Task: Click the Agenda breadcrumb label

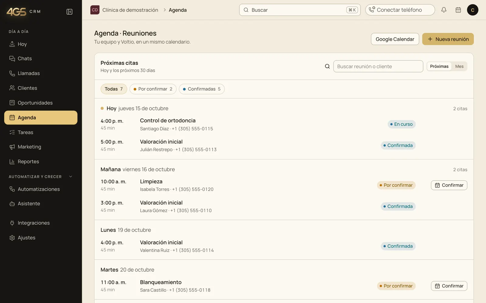Action: (178, 10)
